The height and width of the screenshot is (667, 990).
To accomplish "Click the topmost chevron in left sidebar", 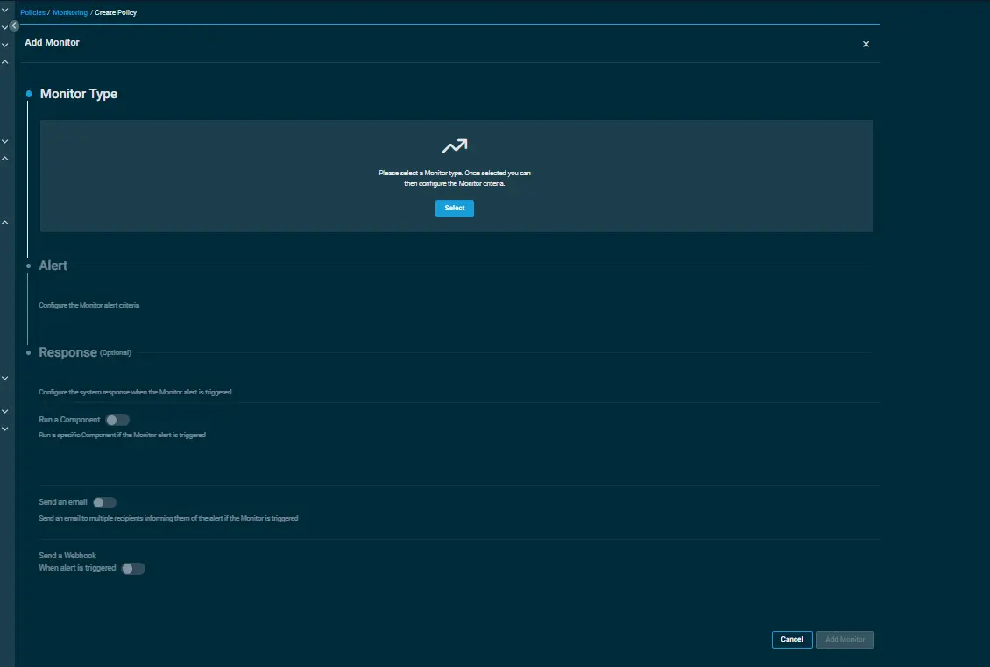I will (x=4, y=10).
